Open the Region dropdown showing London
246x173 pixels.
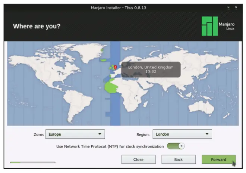coord(182,134)
